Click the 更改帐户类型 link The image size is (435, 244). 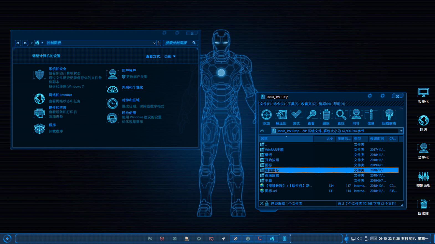pyautogui.click(x=137, y=77)
